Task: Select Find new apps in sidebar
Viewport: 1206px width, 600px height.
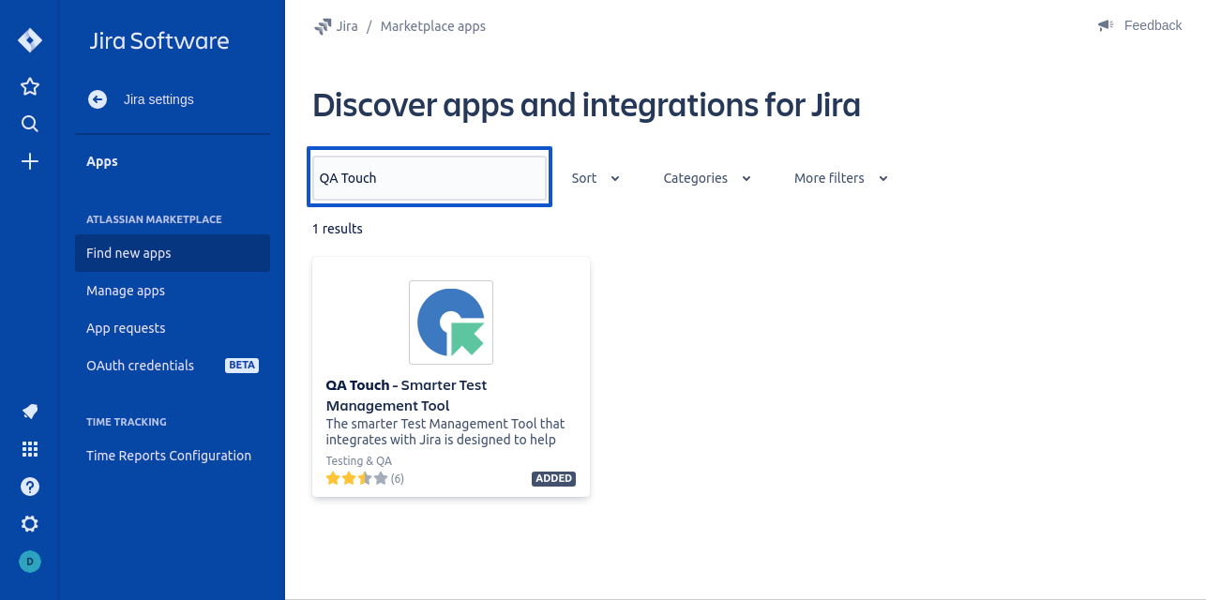Action: (173, 253)
